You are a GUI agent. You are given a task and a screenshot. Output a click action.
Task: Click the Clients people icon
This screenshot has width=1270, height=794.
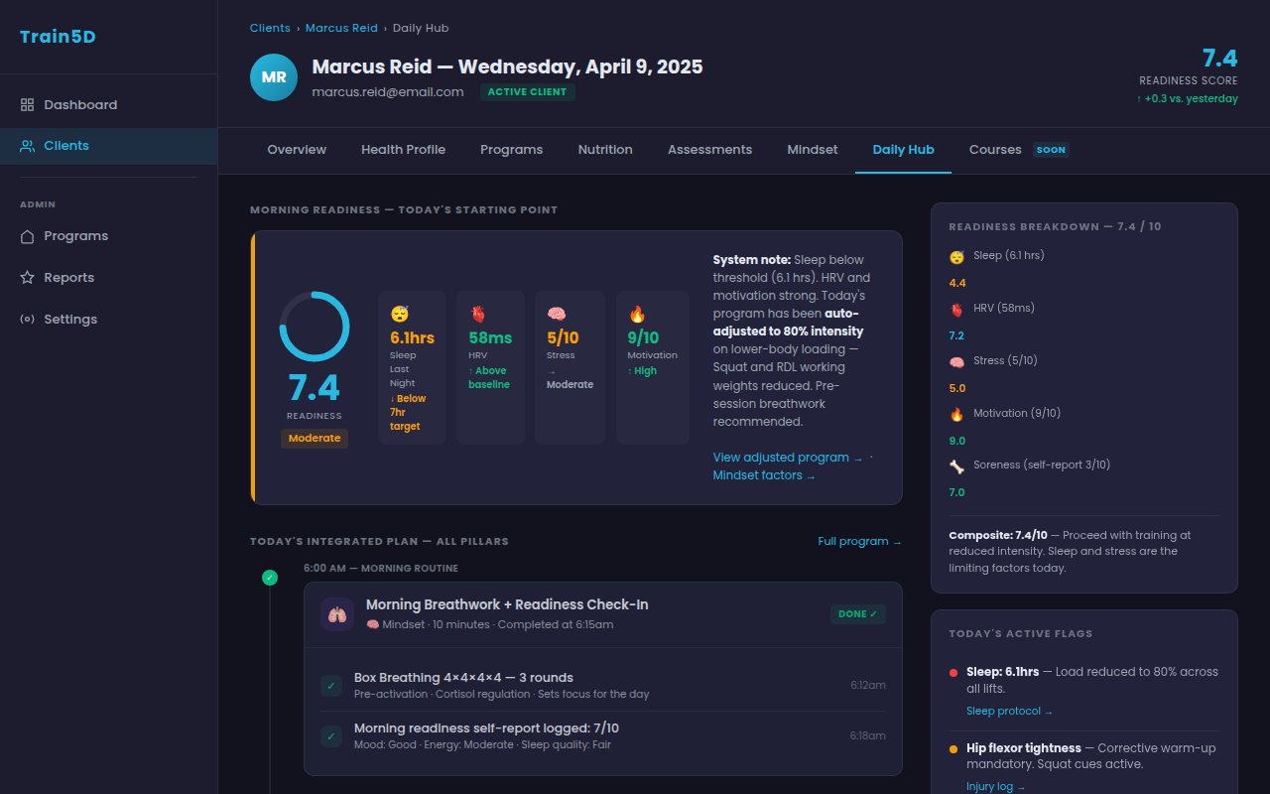(x=28, y=146)
